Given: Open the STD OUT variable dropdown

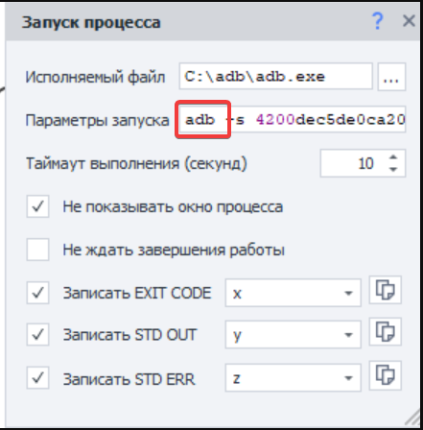Looking at the screenshot, I should coord(294,335).
